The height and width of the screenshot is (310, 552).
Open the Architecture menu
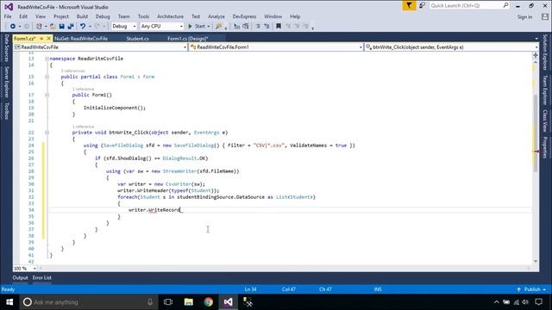point(170,16)
